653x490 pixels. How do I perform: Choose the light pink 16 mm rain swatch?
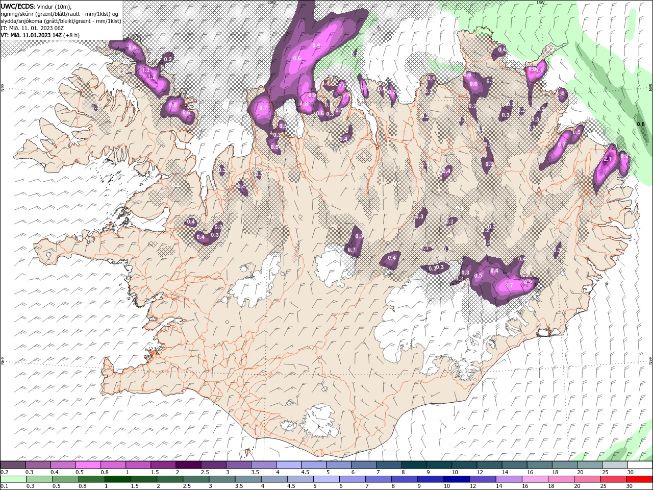point(535,479)
